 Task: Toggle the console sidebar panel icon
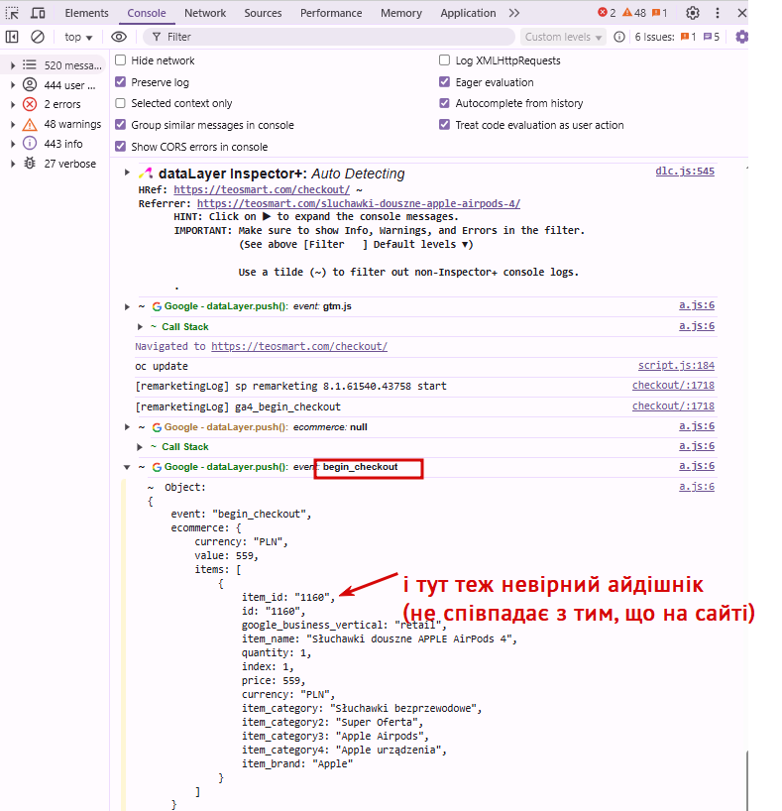[x=12, y=37]
